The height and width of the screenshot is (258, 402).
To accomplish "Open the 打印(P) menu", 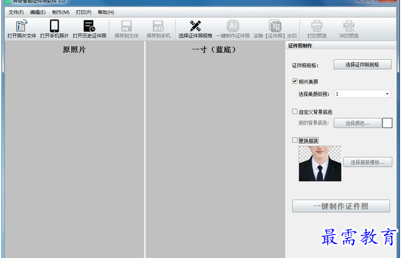I will point(84,12).
